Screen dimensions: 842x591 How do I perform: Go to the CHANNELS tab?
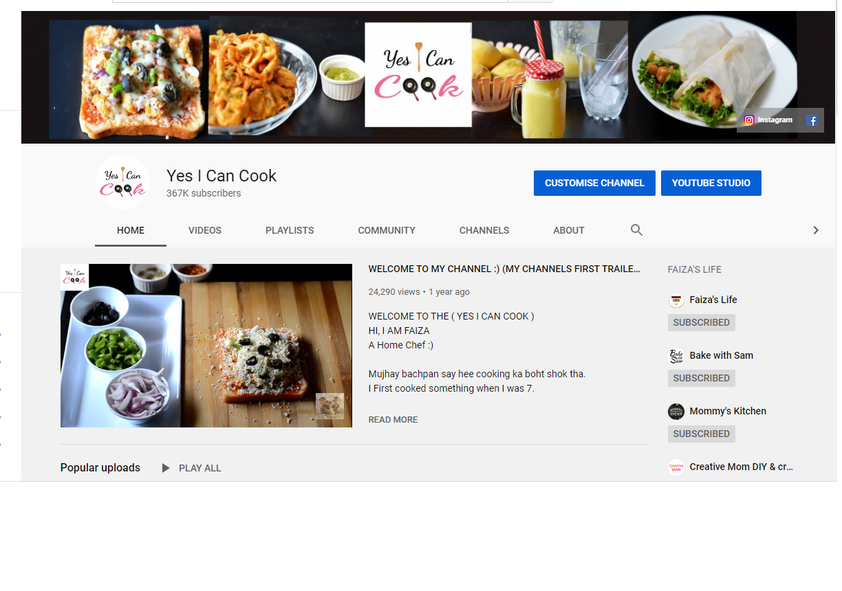484,230
